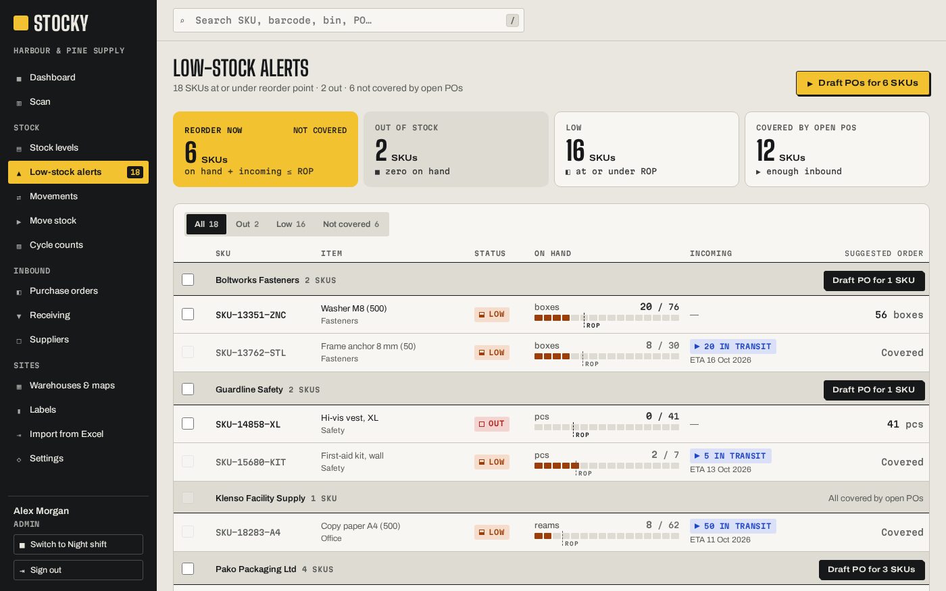This screenshot has width=946, height=591.
Task: Click the 50 IN TRANSIT incoming tag
Action: tap(733, 526)
